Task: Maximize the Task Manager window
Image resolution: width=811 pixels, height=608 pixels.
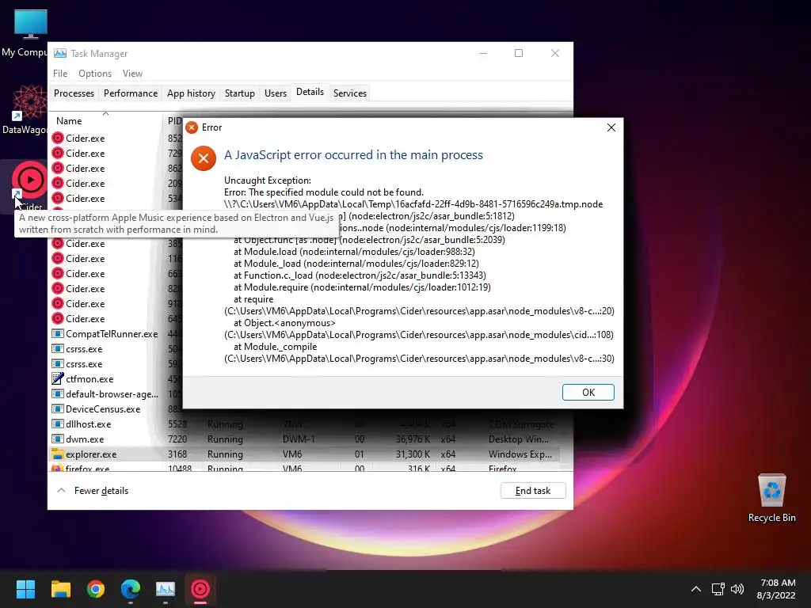Action: coord(519,53)
